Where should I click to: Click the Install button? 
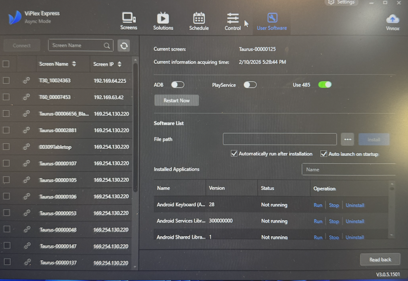coord(374,139)
